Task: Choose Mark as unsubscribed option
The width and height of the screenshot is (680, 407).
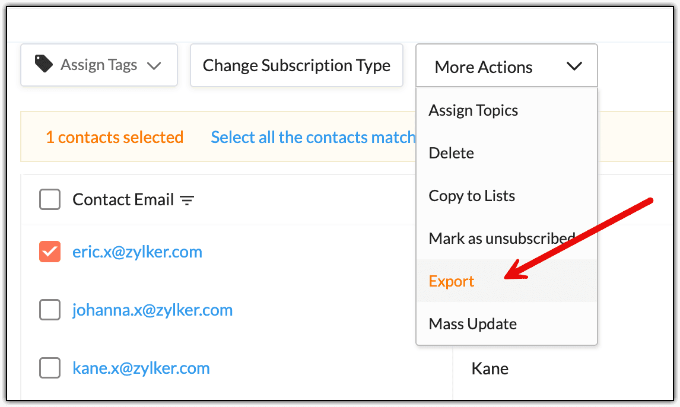Action: coord(501,239)
